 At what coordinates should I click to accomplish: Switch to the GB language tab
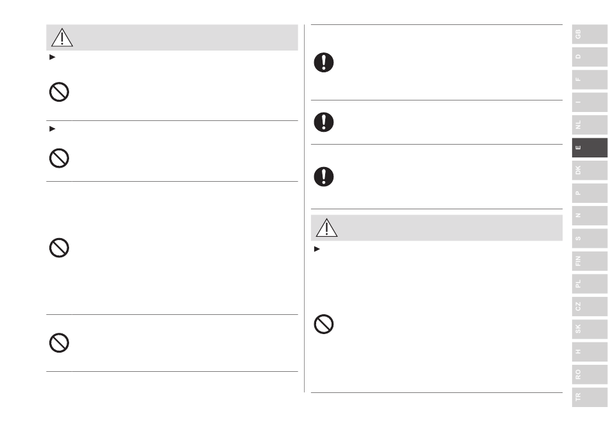[589, 34]
